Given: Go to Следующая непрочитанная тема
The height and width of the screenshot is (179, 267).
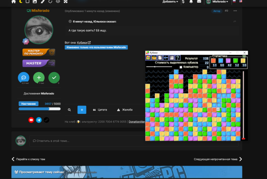Looking at the screenshot, I should tap(217, 159).
